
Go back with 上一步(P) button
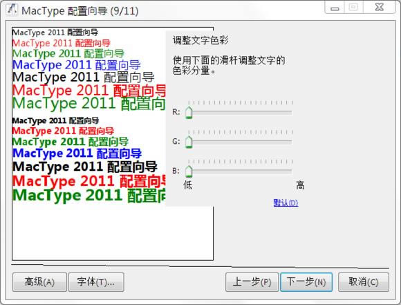(252, 282)
